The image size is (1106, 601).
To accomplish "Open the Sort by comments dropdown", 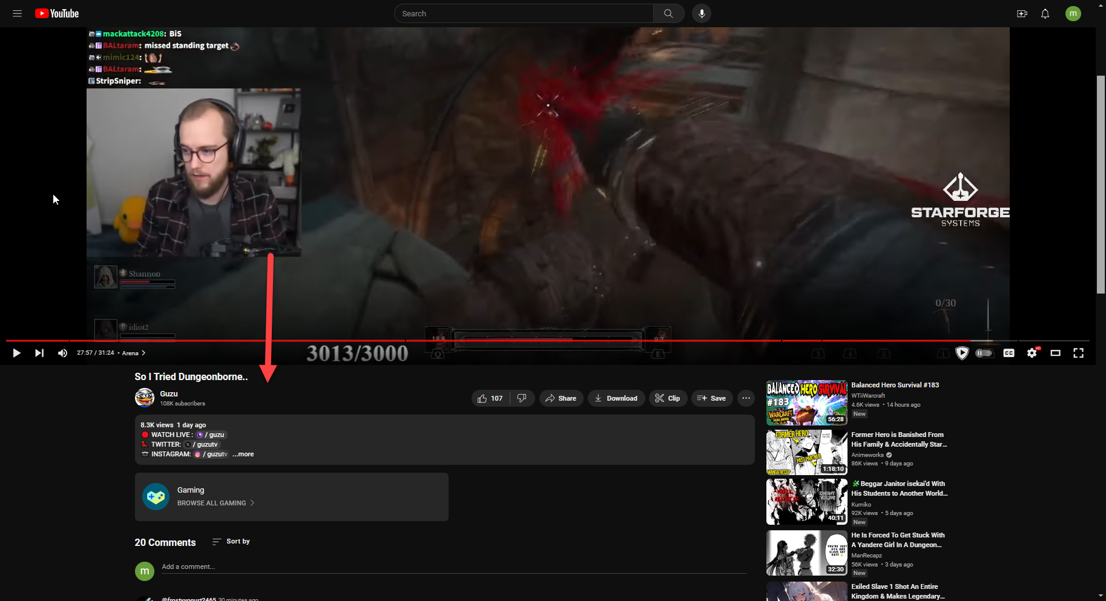I will (x=231, y=542).
